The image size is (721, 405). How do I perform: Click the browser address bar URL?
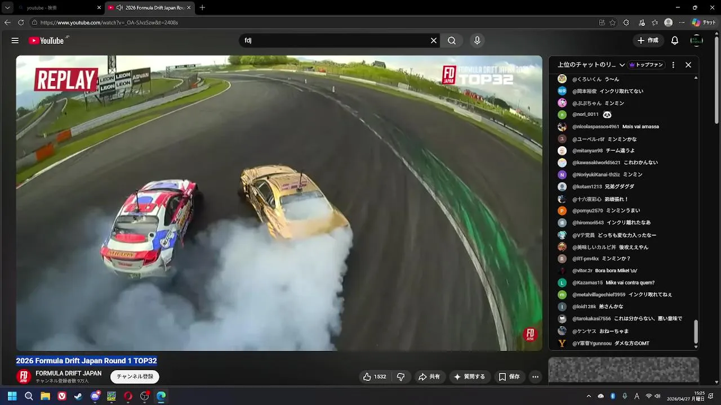(109, 22)
